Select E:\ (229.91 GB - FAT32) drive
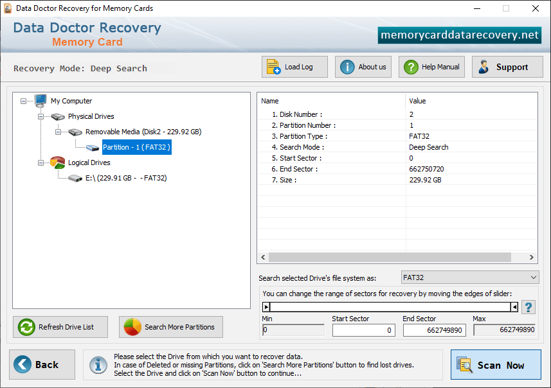Viewport: 551px width, 388px height. [126, 178]
